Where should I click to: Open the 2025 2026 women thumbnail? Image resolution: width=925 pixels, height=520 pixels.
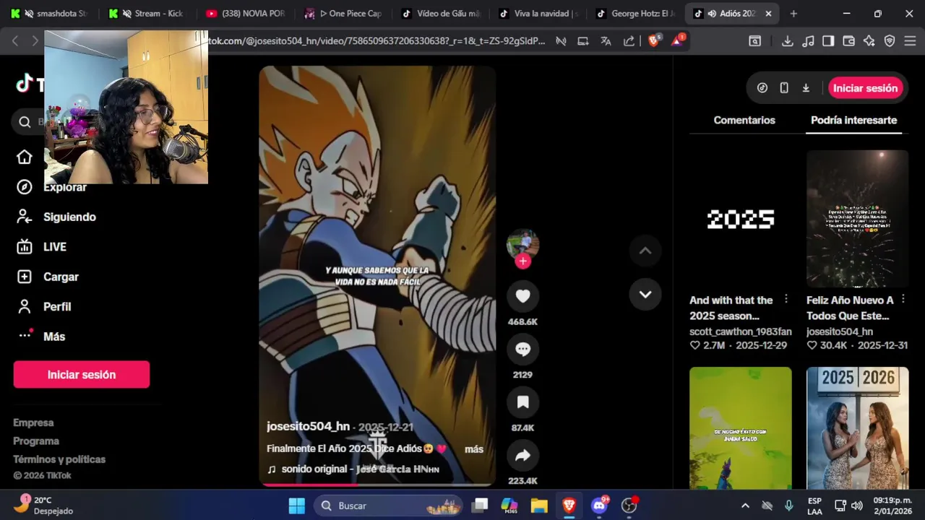pos(857,428)
